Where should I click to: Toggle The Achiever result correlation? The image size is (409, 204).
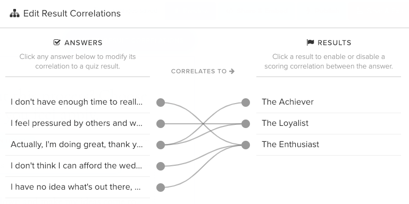tap(328, 102)
